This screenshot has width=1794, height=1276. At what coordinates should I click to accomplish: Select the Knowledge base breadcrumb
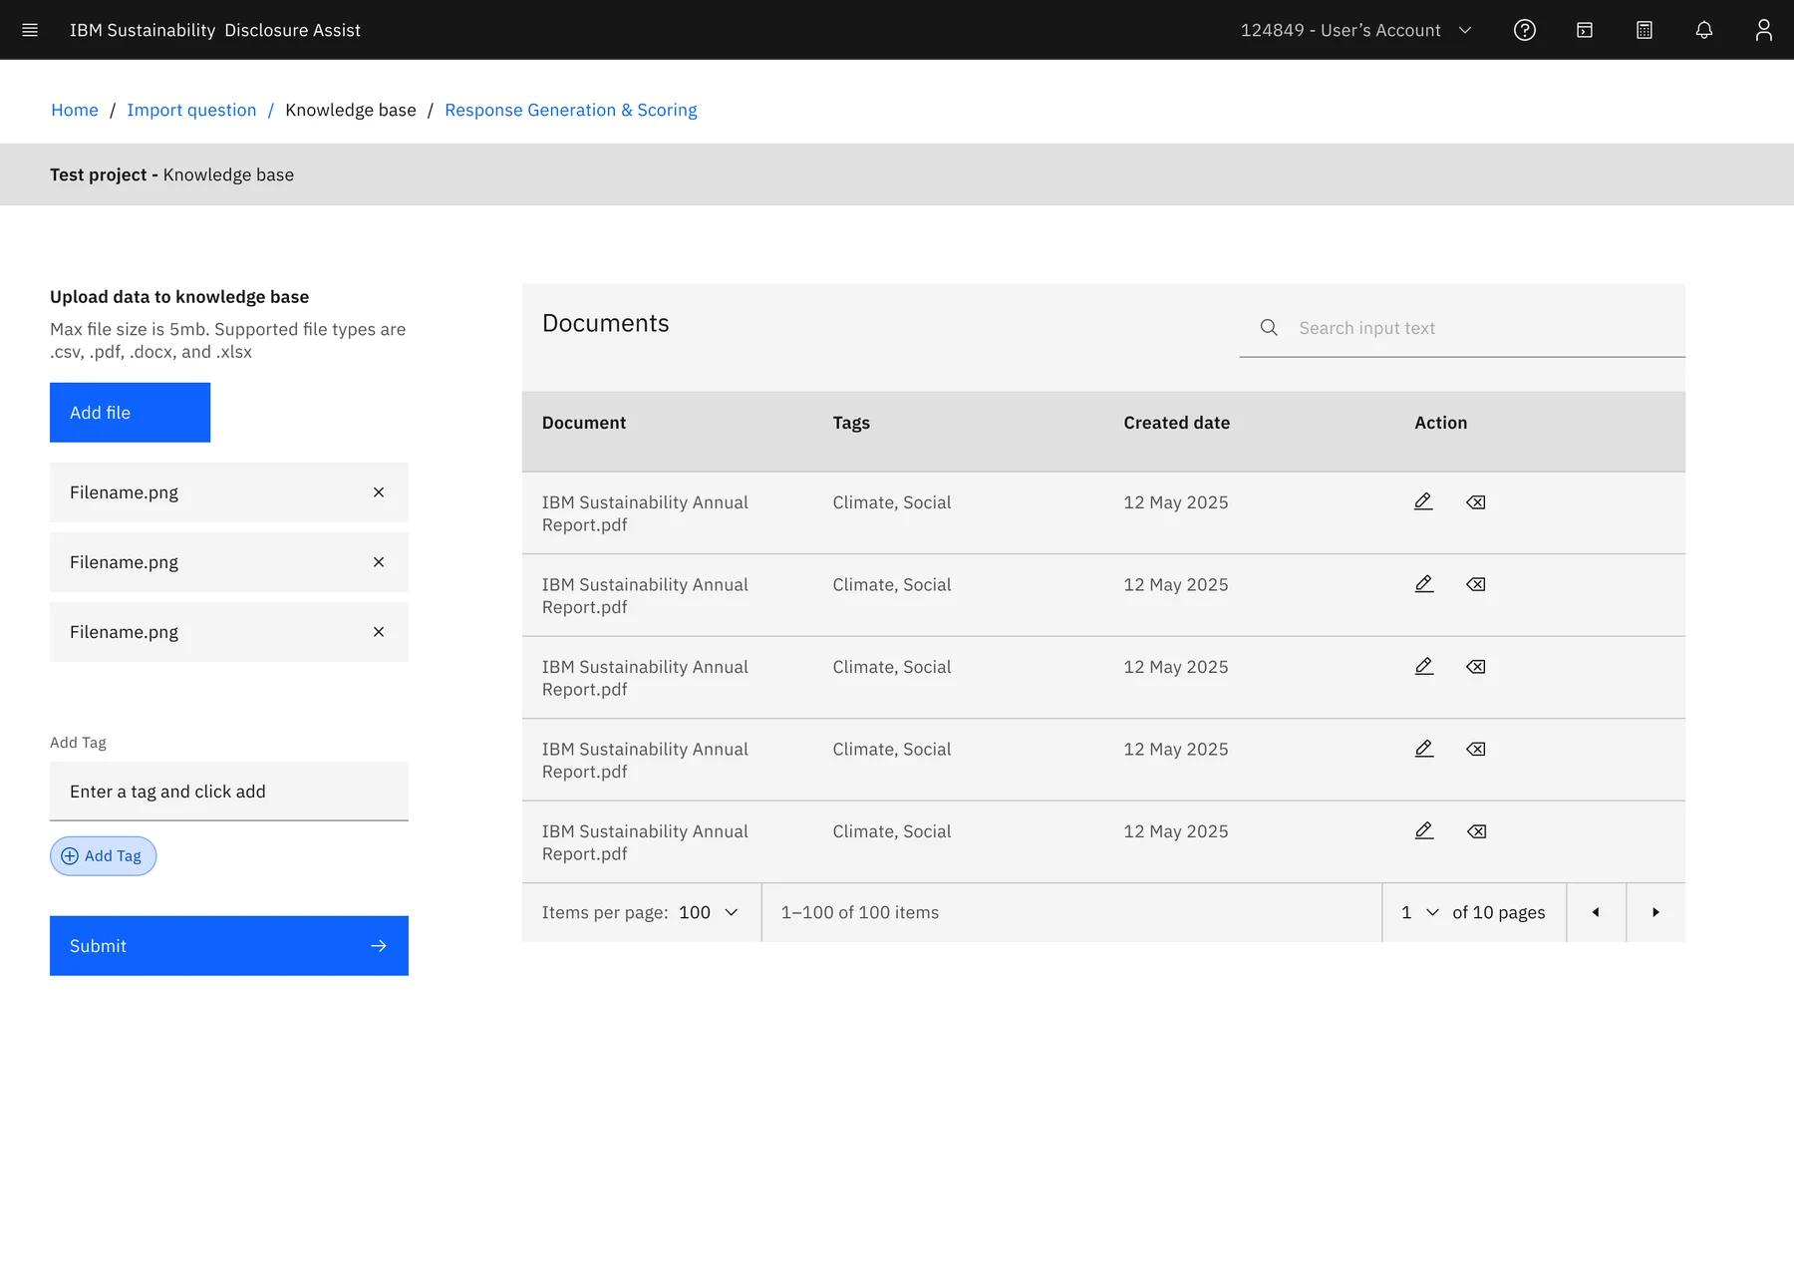[x=351, y=110]
